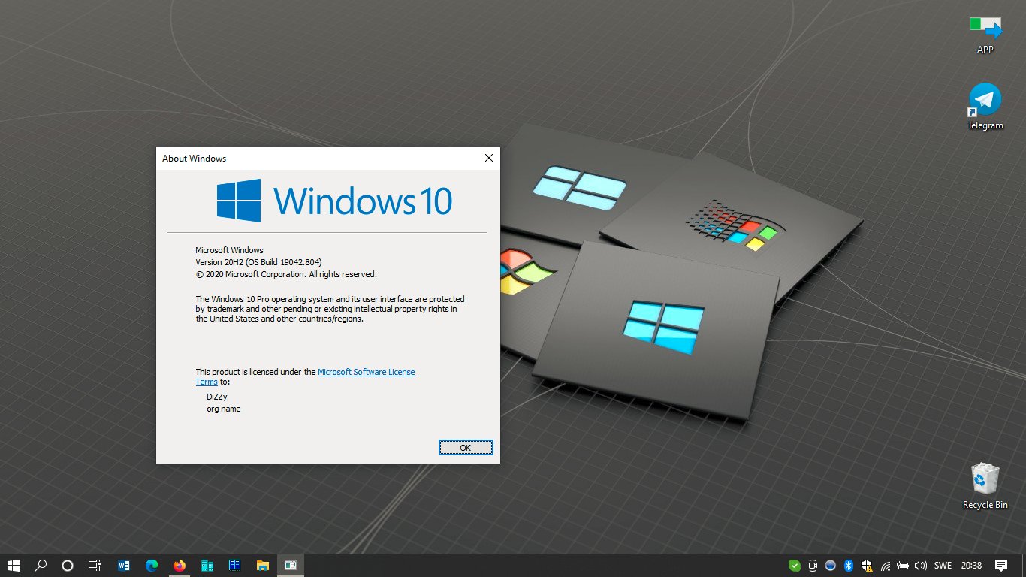Launch Cortana from the taskbar

[68, 566]
